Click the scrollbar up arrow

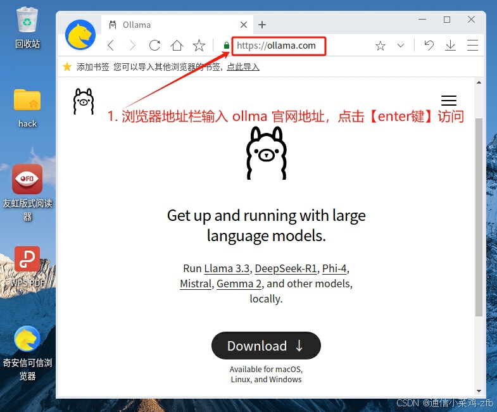tap(479, 82)
